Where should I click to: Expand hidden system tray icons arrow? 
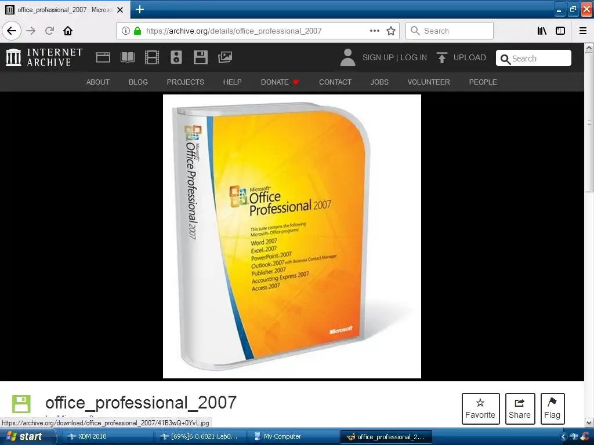(x=563, y=437)
